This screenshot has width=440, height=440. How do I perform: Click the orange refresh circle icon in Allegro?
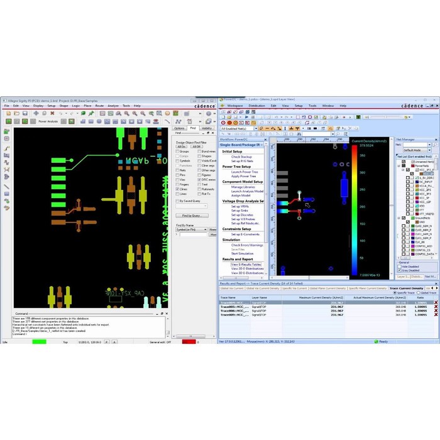point(168,113)
